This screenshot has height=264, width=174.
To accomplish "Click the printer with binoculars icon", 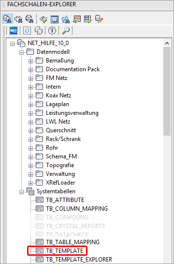I will point(29,19).
